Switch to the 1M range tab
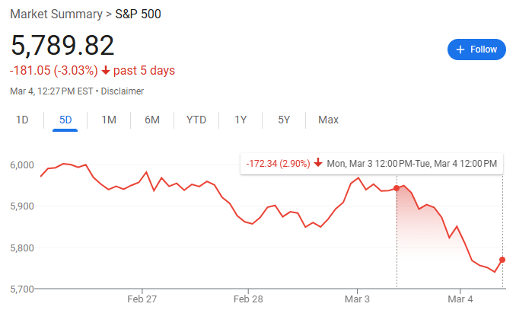This screenshot has height=310, width=516. [x=109, y=120]
